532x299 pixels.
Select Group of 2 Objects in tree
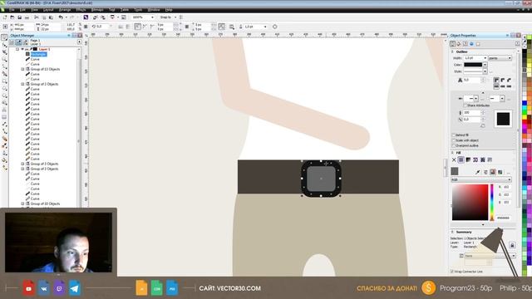(x=44, y=84)
